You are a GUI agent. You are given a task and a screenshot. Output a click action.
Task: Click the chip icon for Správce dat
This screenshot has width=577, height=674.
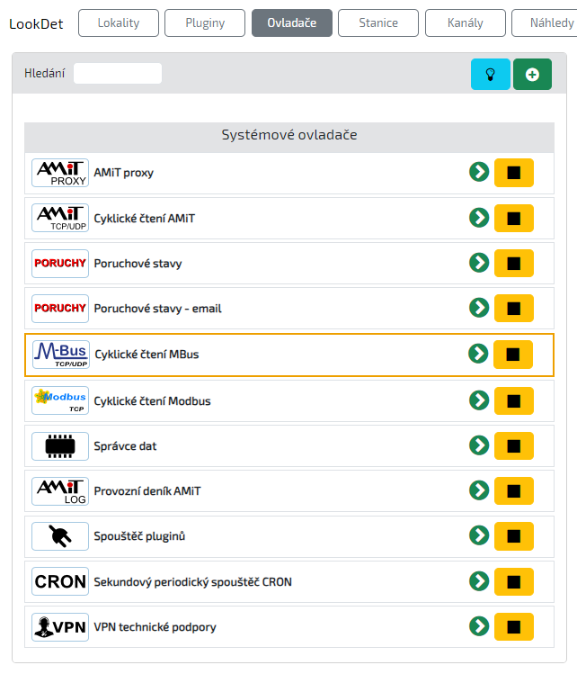(x=60, y=446)
